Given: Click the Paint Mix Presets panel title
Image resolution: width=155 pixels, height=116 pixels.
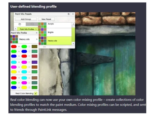Looking at the screenshot, I should tap(23, 14).
